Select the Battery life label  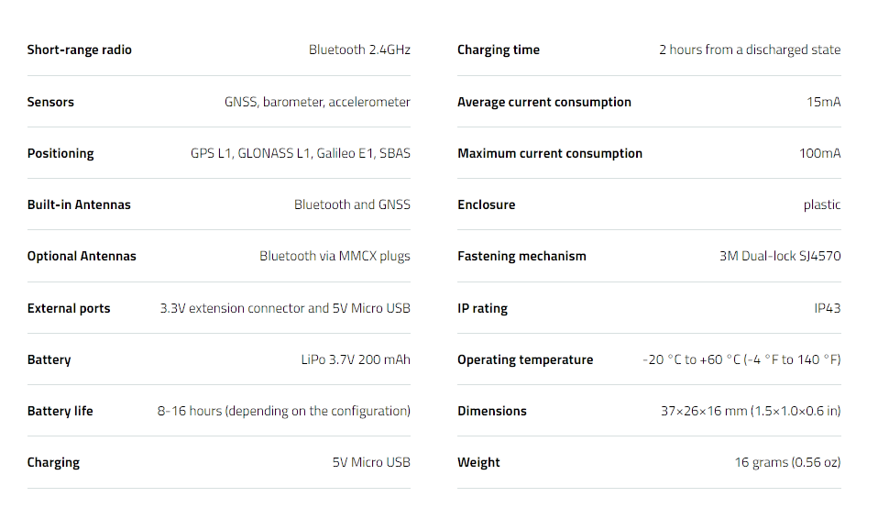pyautogui.click(x=60, y=411)
